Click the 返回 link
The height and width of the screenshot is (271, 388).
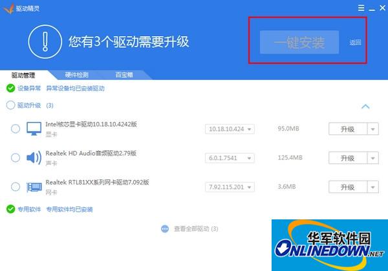point(355,43)
